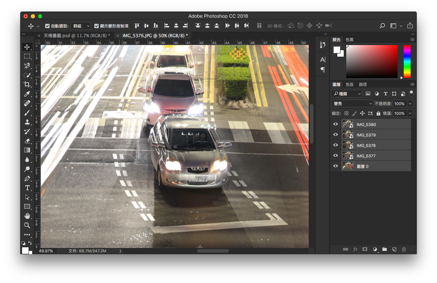Pick the Clone Stamp tool
Screen dimensions: 437x283
[x=27, y=122]
